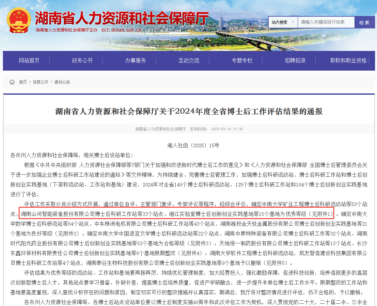The height and width of the screenshot is (306, 377).
Task: Open the 互动交流 section
Action: click(189, 60)
